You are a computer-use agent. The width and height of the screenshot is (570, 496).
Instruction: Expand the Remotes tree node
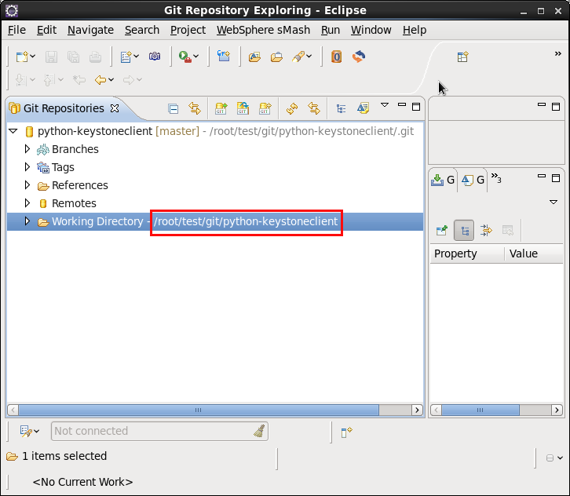[x=27, y=203]
